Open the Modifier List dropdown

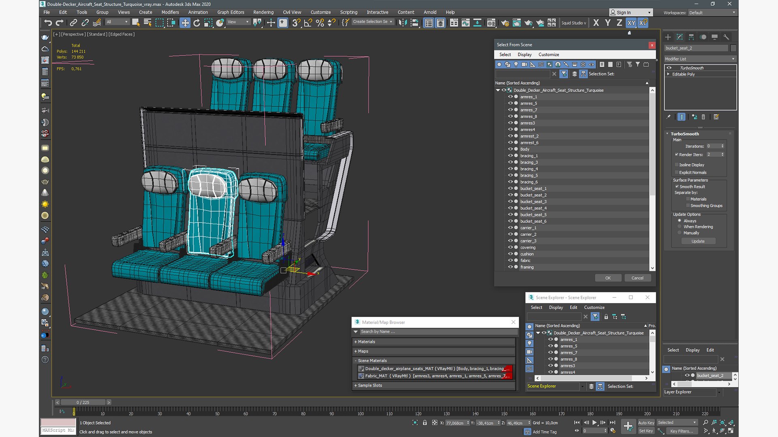(x=700, y=59)
